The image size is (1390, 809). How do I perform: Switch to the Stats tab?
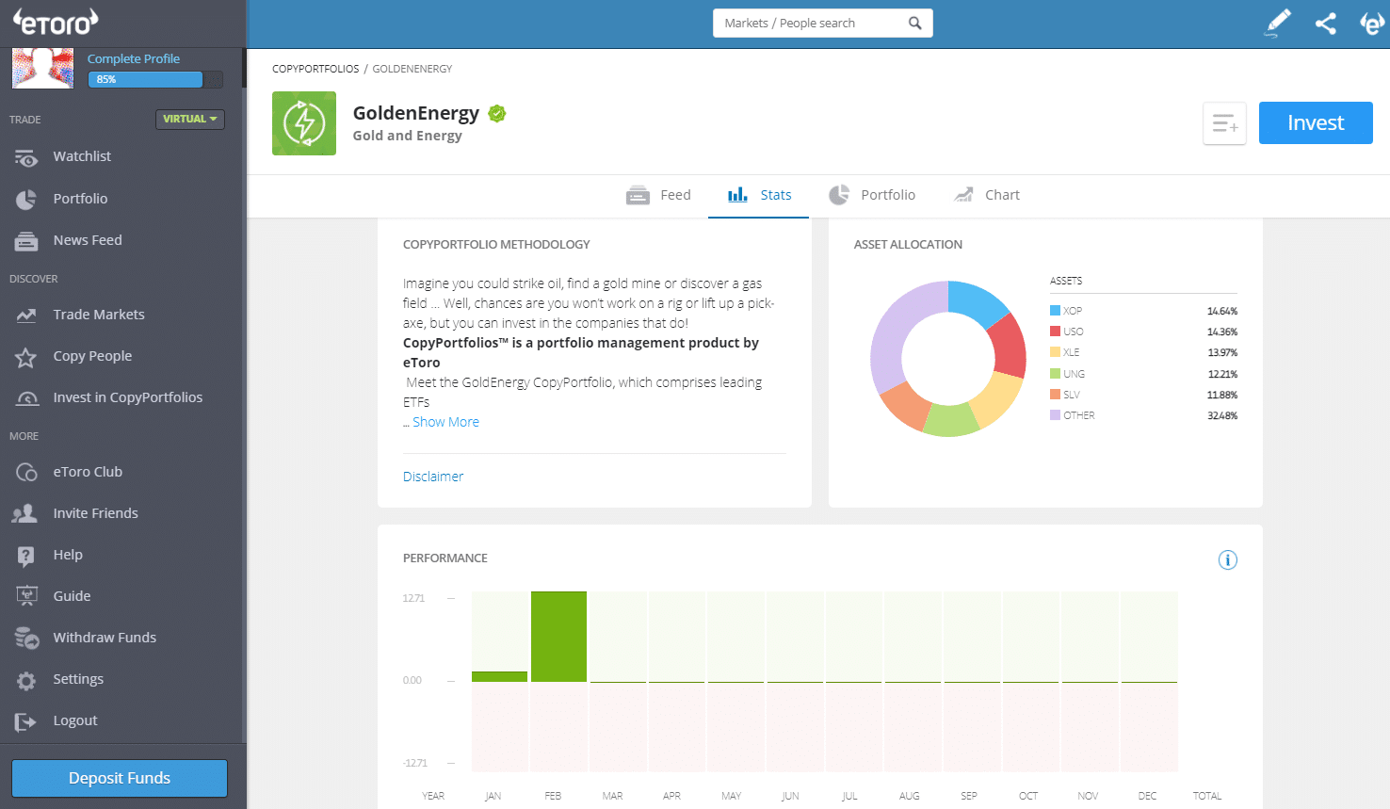point(759,195)
